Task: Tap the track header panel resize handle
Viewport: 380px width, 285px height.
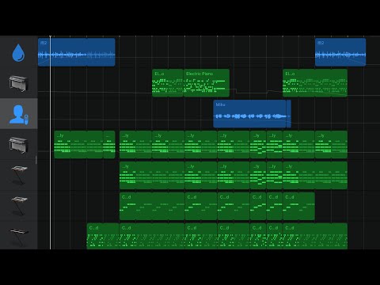Action: [x=36, y=160]
